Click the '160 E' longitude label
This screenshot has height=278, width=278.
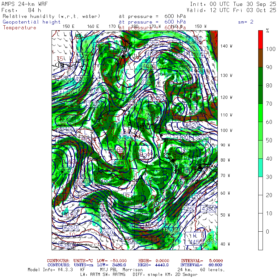[x=93, y=27]
